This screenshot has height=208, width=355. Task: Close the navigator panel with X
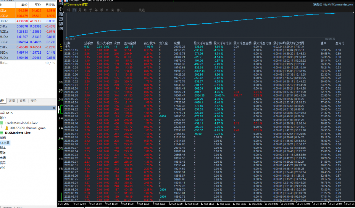54,108
